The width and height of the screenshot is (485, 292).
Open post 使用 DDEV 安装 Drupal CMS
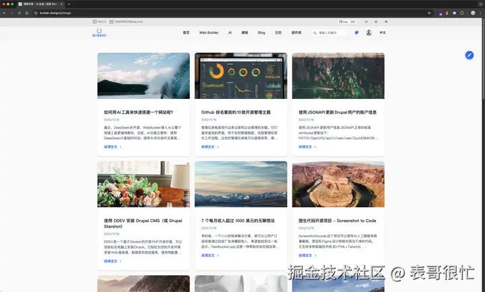coord(143,223)
